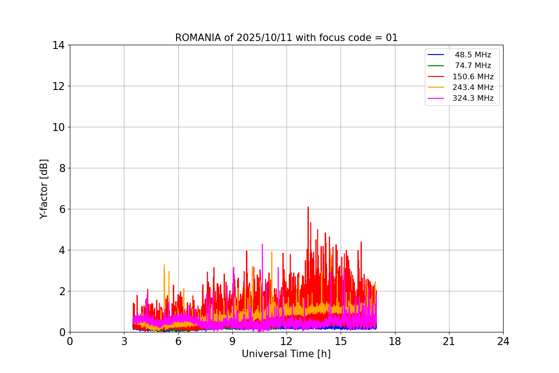Click the magenta spike peak near 10.7 h

click(262, 244)
